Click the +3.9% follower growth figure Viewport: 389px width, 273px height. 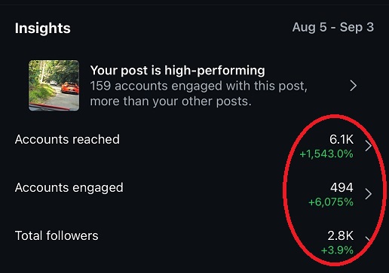(x=337, y=250)
